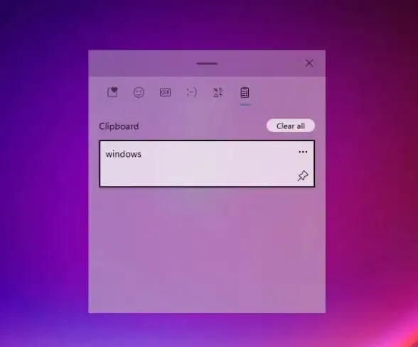Click the Clear all button
The height and width of the screenshot is (347, 418).
point(291,126)
